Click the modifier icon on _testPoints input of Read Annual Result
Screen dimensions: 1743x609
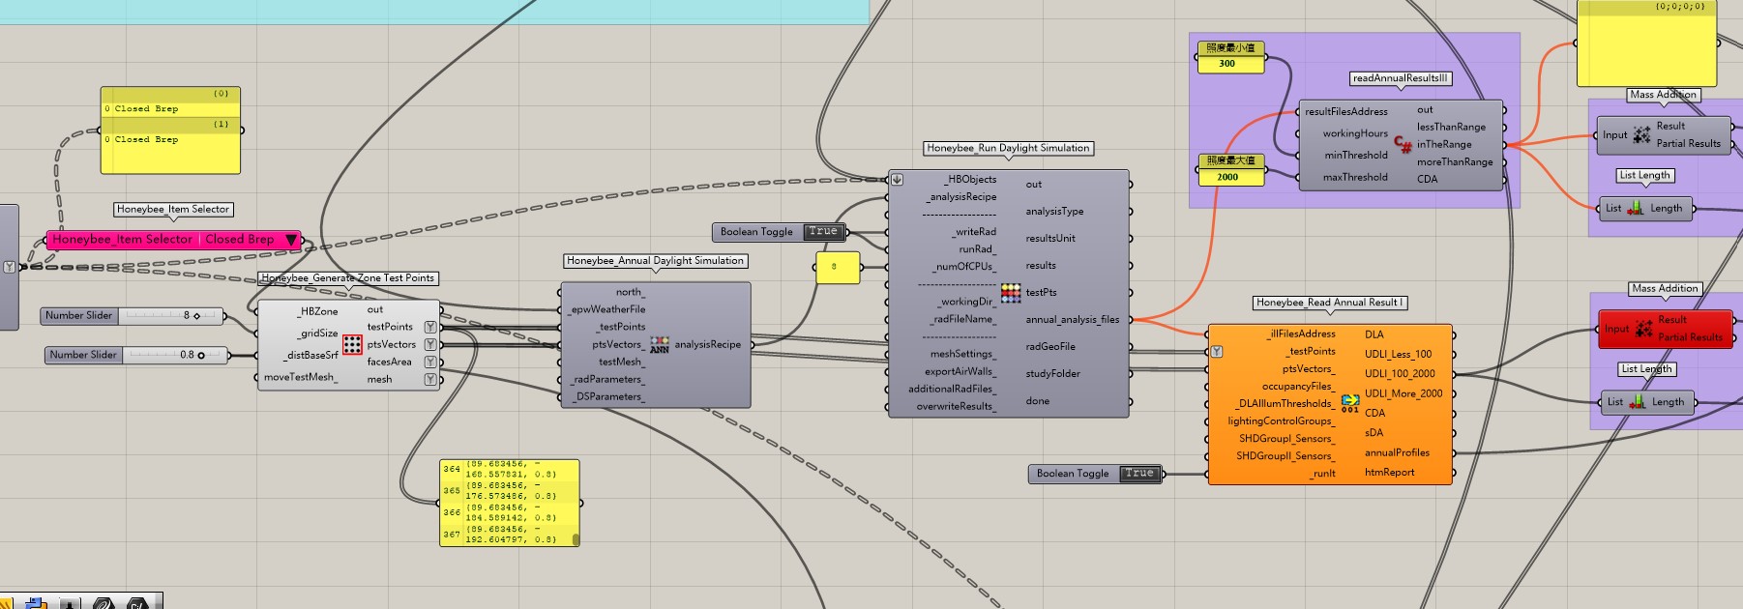click(1217, 352)
